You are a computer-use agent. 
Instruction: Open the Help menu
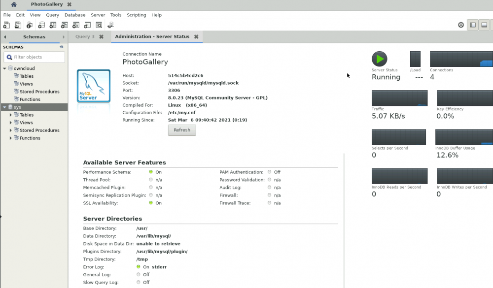tap(156, 15)
